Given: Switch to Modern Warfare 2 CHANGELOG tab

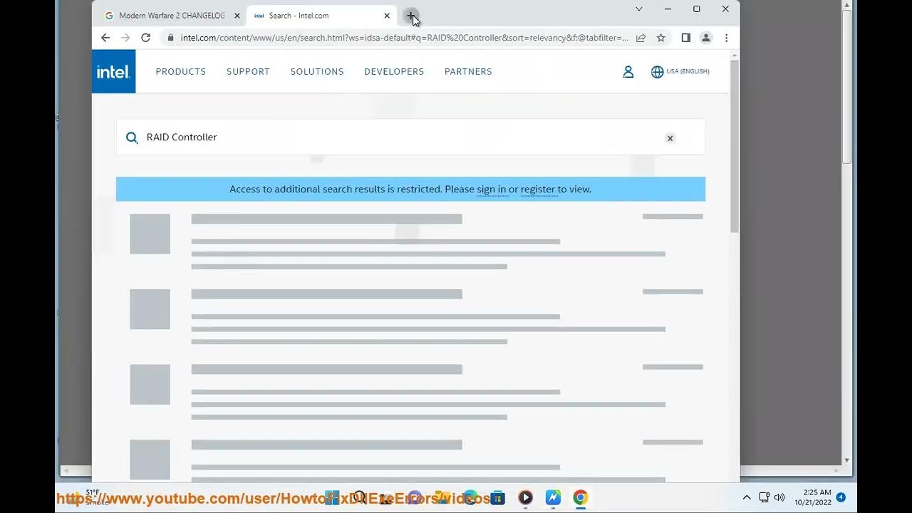Looking at the screenshot, I should [x=171, y=16].
